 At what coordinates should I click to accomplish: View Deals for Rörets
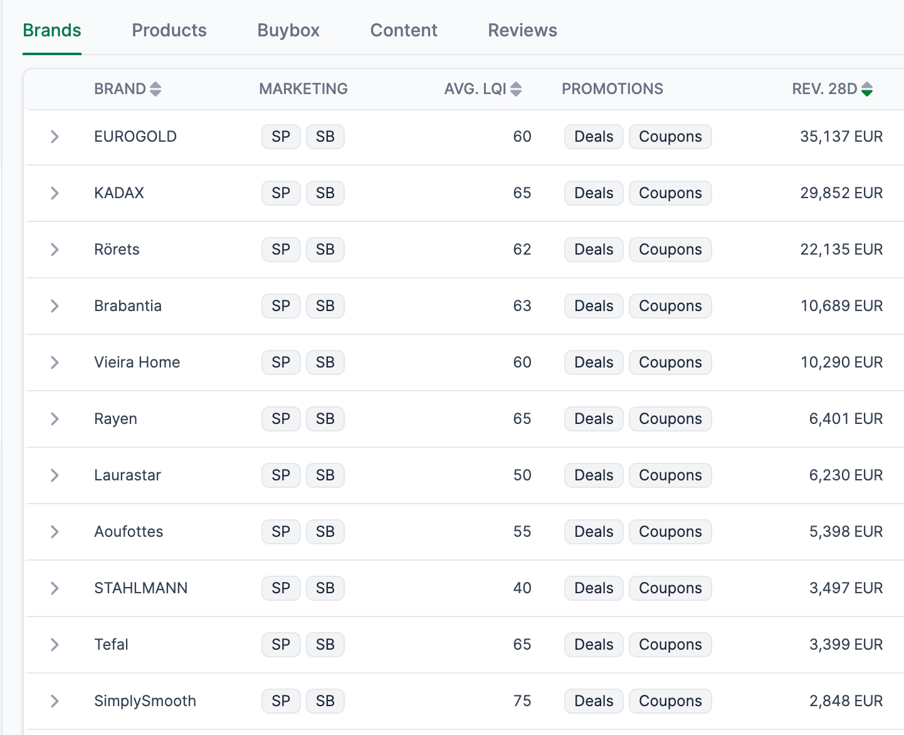click(593, 249)
